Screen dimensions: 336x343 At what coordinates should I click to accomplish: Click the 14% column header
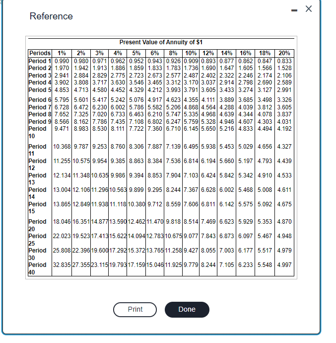tap(226, 53)
